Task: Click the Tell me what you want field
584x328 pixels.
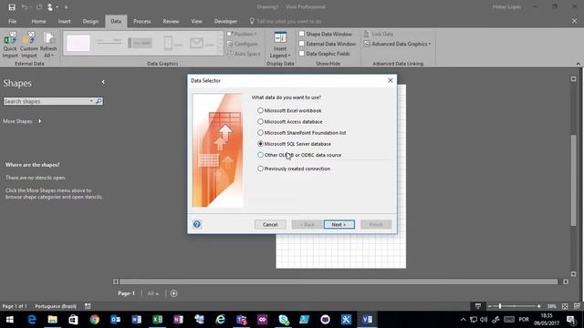Action: 289,21
